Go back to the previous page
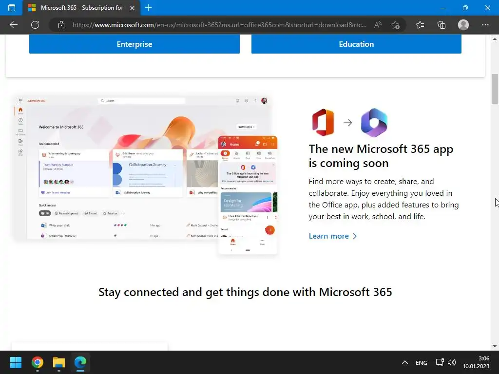The image size is (499, 374). (13, 25)
